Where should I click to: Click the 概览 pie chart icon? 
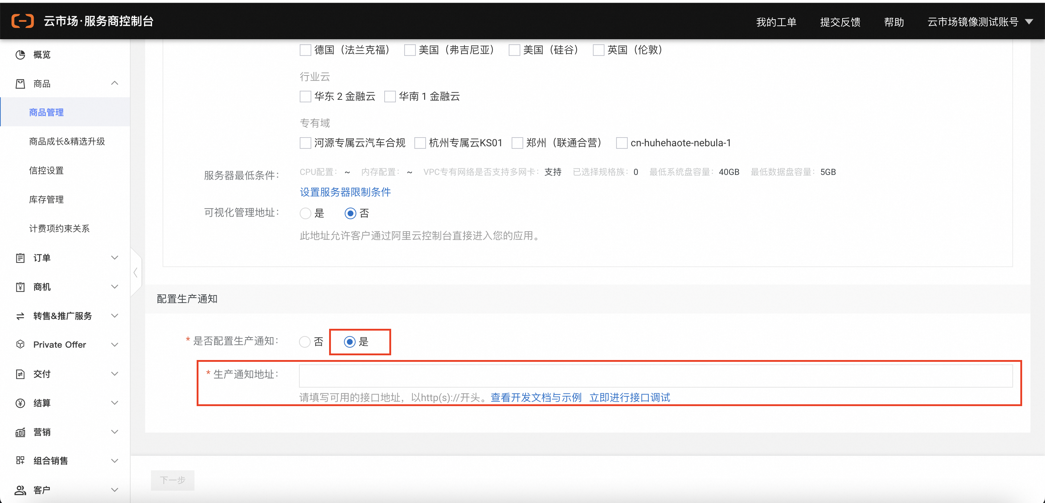click(x=20, y=54)
